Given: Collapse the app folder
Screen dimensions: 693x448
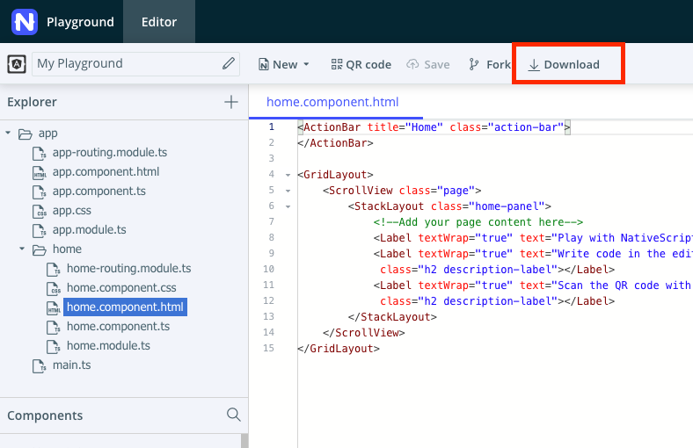Looking at the screenshot, I should coord(9,134).
